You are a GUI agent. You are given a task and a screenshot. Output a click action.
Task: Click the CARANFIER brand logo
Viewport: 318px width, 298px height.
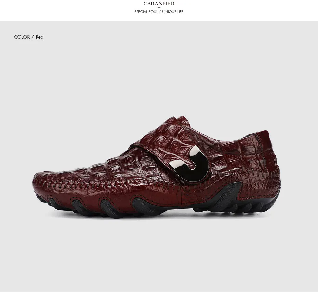(159, 4)
